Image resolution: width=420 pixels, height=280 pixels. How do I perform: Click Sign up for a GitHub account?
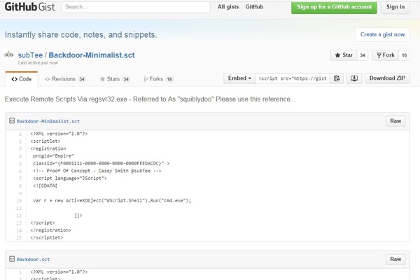[334, 7]
